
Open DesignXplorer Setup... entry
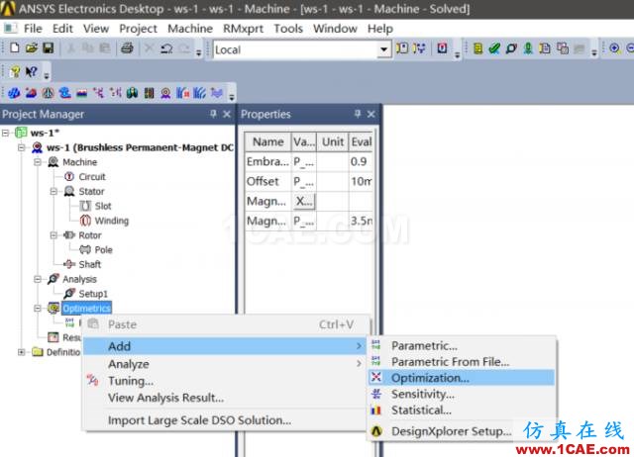pos(462,431)
